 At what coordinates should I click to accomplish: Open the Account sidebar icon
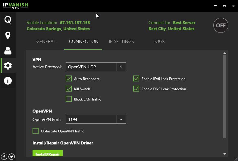point(8,51)
